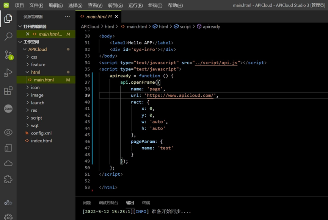The width and height of the screenshot is (328, 220).
Task: Click the APICloud logo in title bar
Action: 6,5
